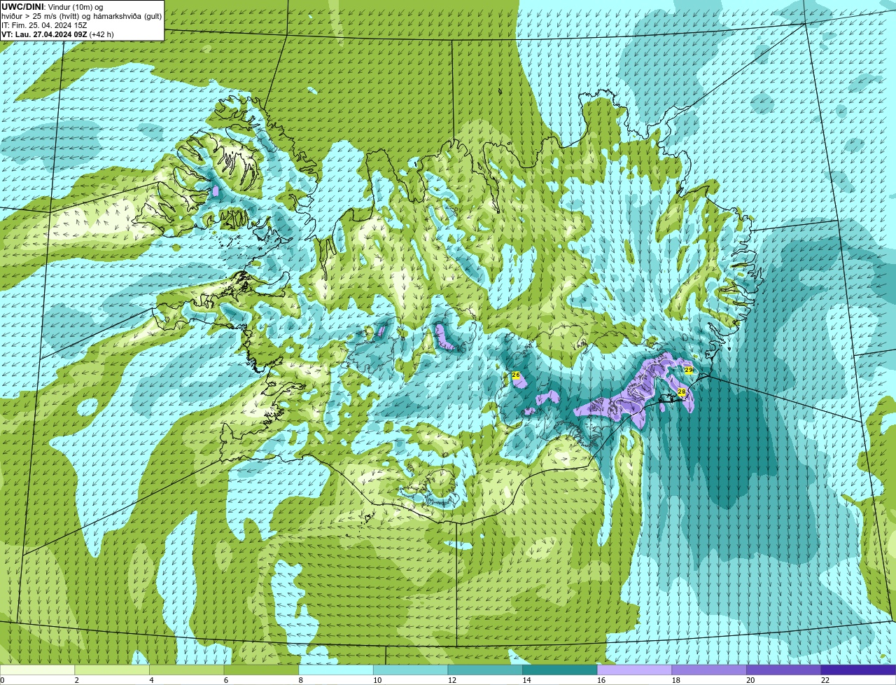The width and height of the screenshot is (896, 685).
Task: Click the scale value 4 on the color bar
Action: click(151, 680)
